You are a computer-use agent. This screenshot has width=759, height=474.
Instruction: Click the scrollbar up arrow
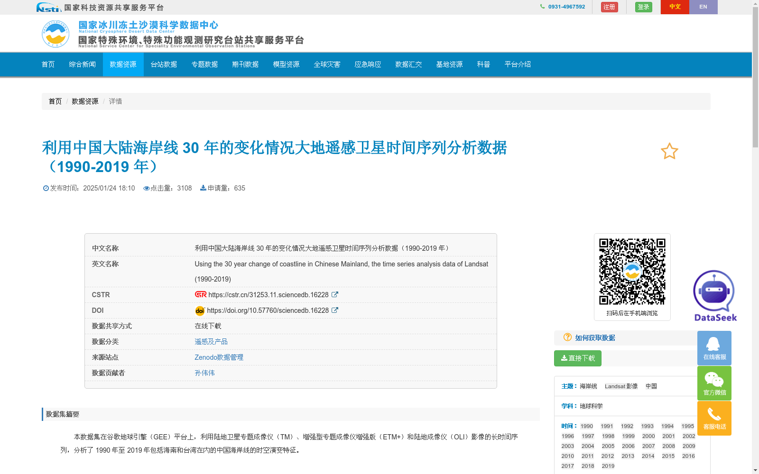755,3
